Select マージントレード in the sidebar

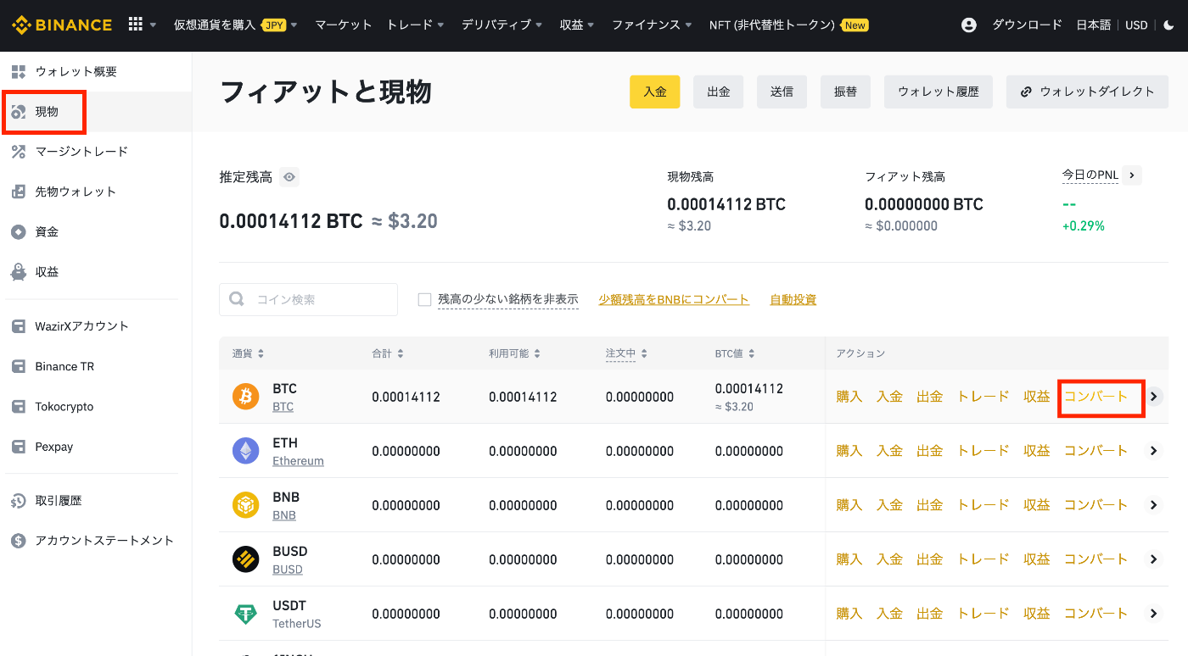[x=81, y=152]
